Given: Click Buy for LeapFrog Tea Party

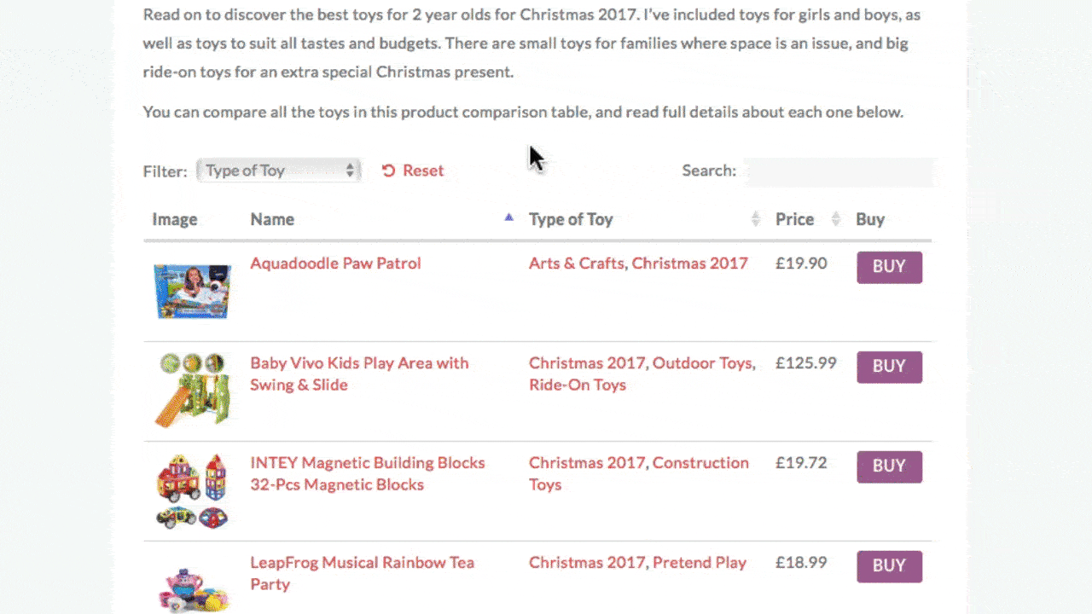Looking at the screenshot, I should click(x=889, y=566).
